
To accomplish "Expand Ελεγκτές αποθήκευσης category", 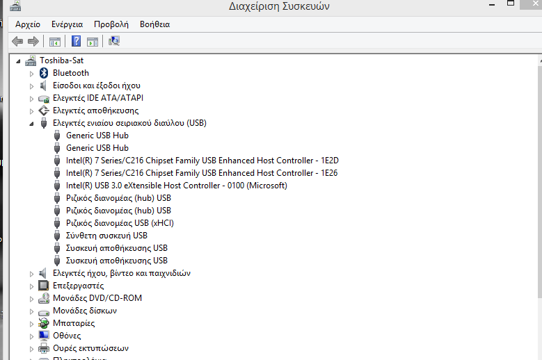I will (31, 111).
